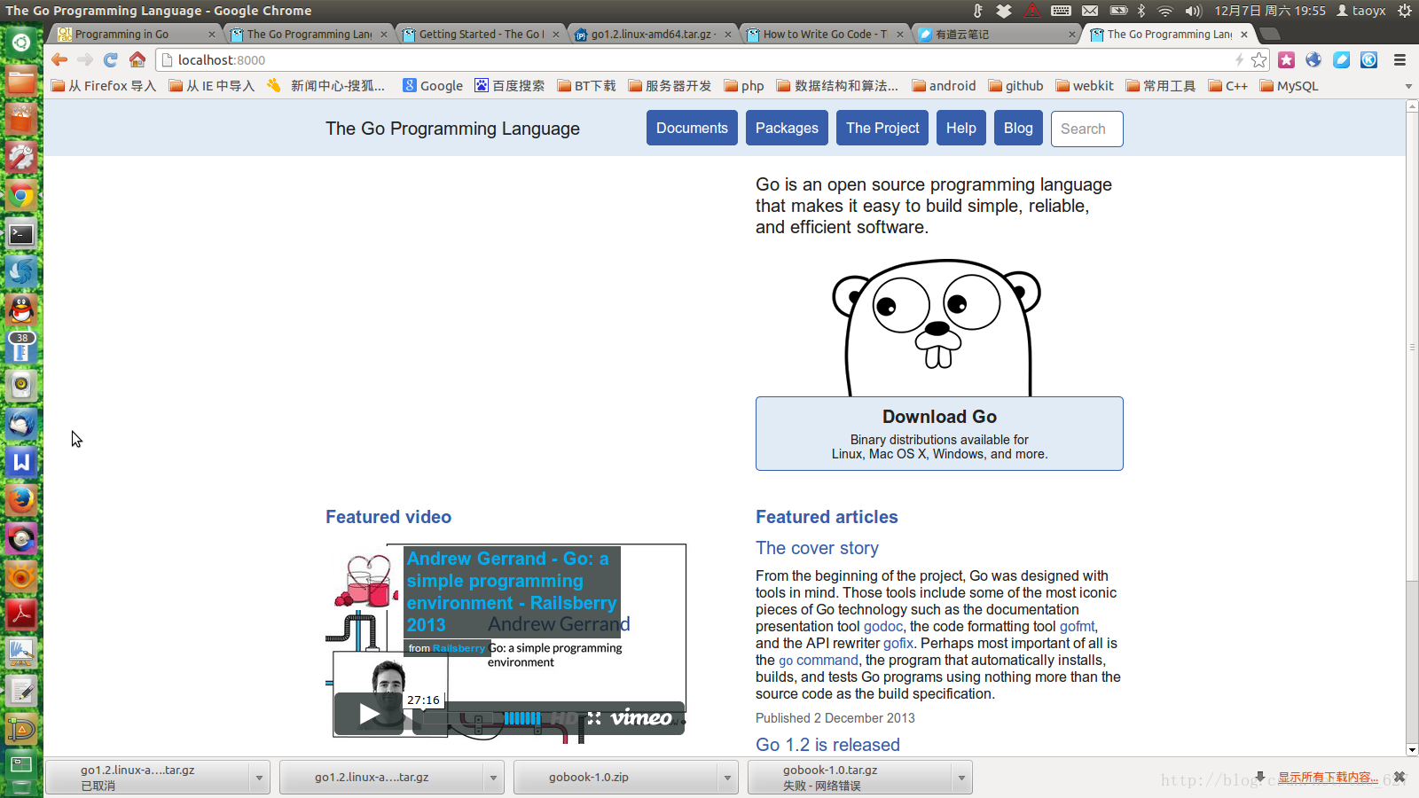Open the Google bookmark
The image size is (1419, 798).
point(433,86)
